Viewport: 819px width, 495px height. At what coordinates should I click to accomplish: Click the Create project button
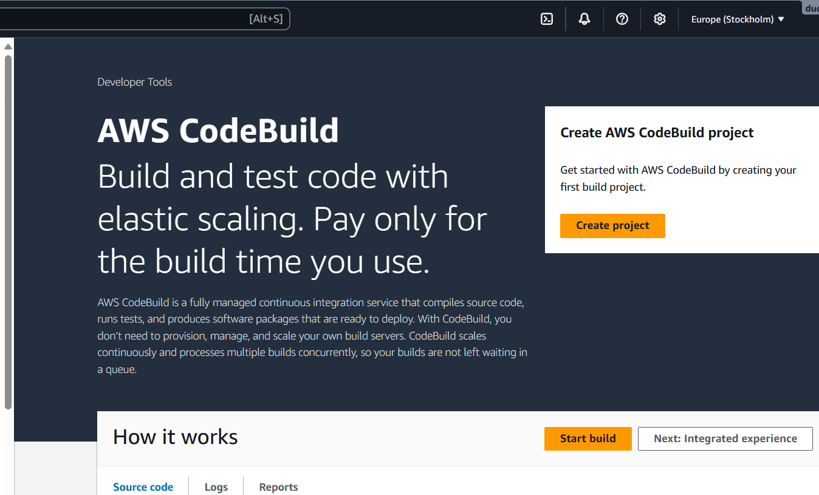tap(612, 225)
